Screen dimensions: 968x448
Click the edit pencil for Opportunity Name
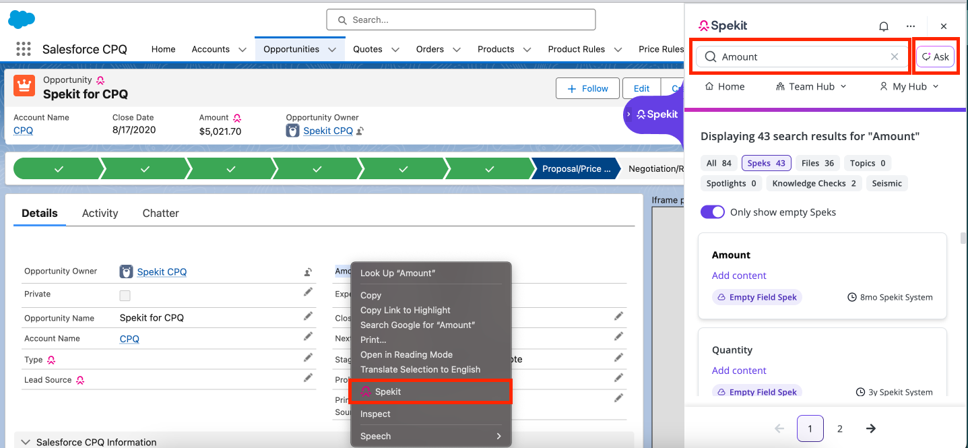[308, 316]
